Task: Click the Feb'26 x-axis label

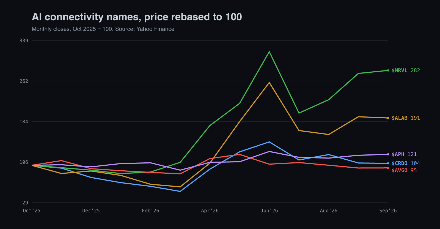Action: point(150,211)
